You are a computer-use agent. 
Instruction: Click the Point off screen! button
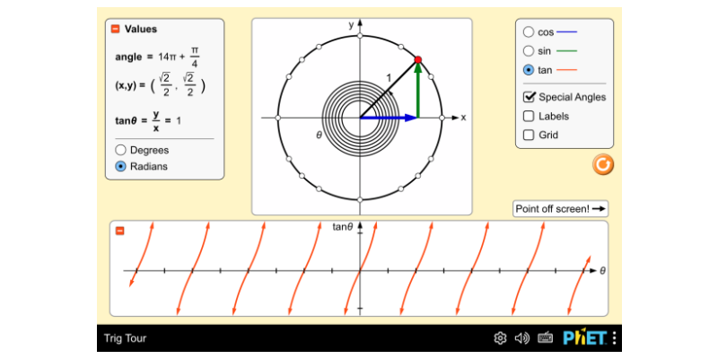click(561, 209)
